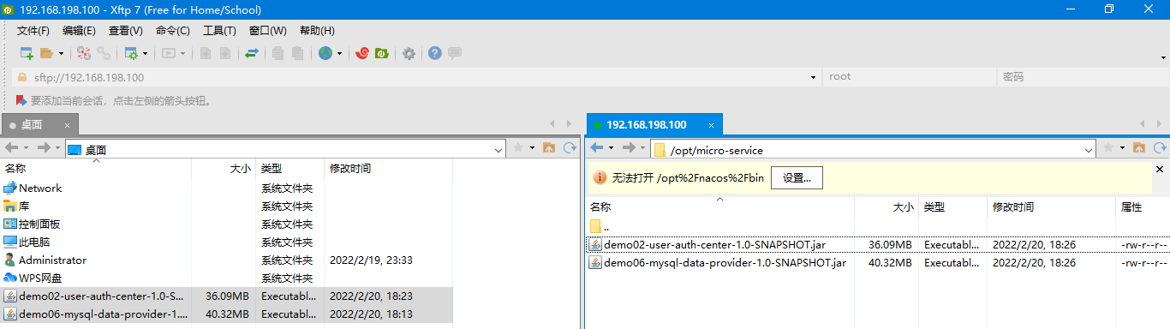Open options with the gear icon
Viewport: 1170px width, 329px height.
click(409, 53)
